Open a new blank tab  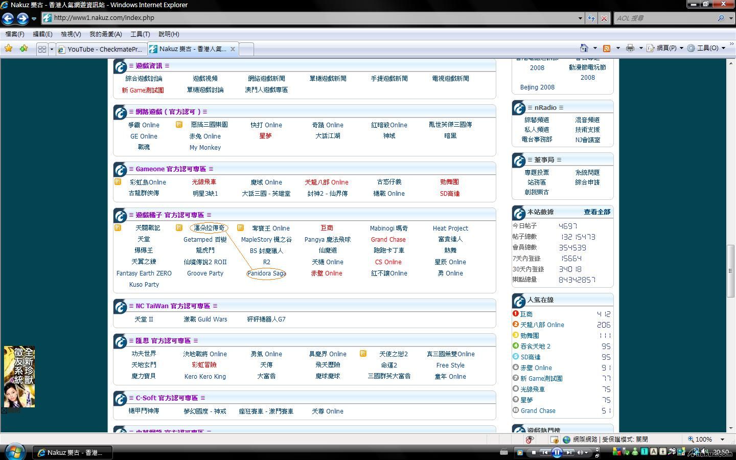coord(246,49)
